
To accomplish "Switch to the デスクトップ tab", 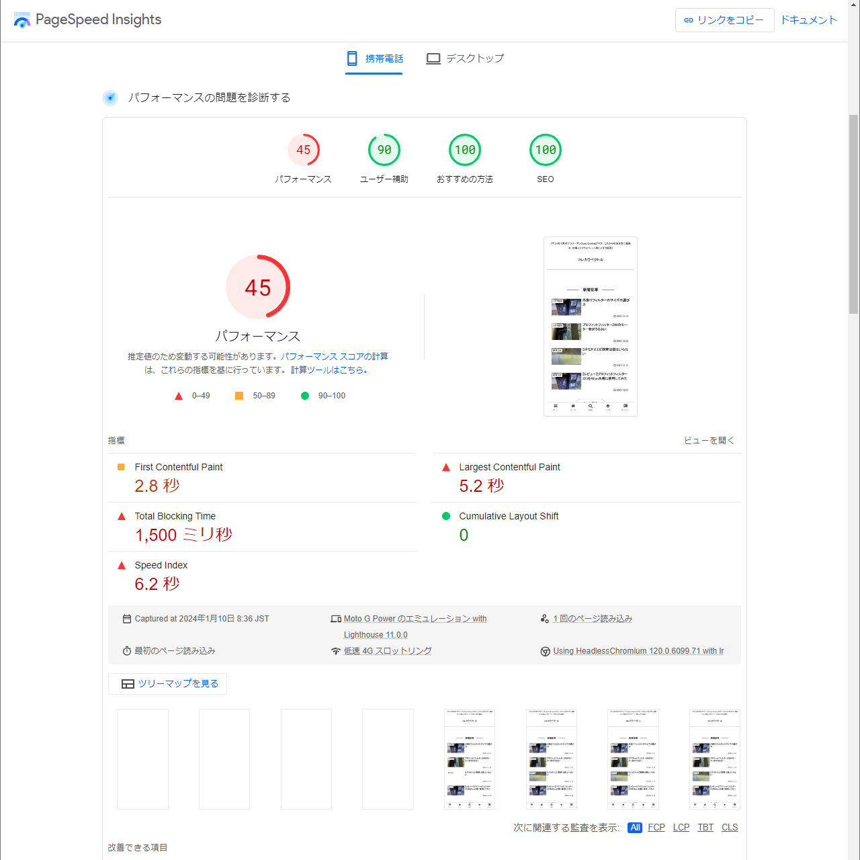I will [465, 58].
